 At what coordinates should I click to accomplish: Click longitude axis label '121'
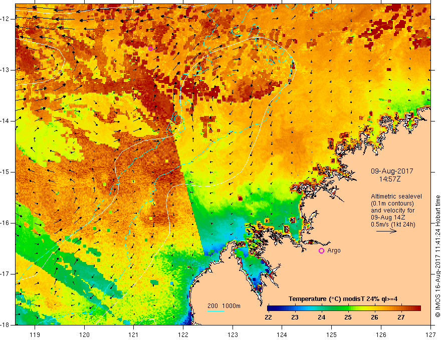133,334
